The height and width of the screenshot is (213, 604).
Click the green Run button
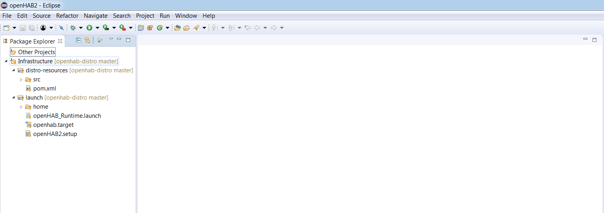point(89,28)
